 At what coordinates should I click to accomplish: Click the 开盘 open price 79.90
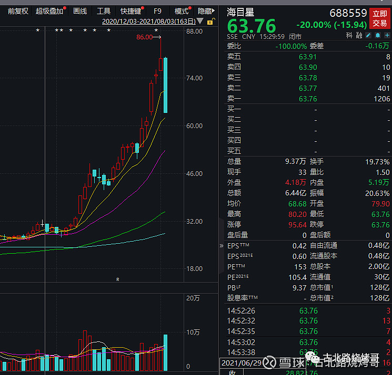tap(380, 204)
